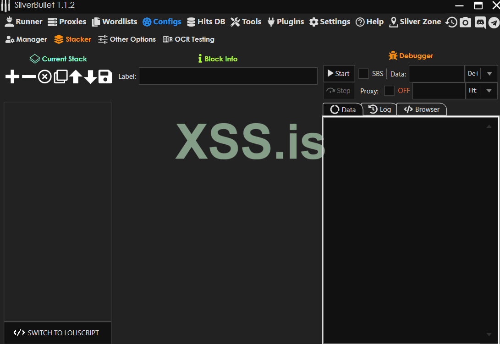Viewport: 500px width, 344px height.
Task: Click scrollbar up arrow in debugger output
Action: (489, 126)
